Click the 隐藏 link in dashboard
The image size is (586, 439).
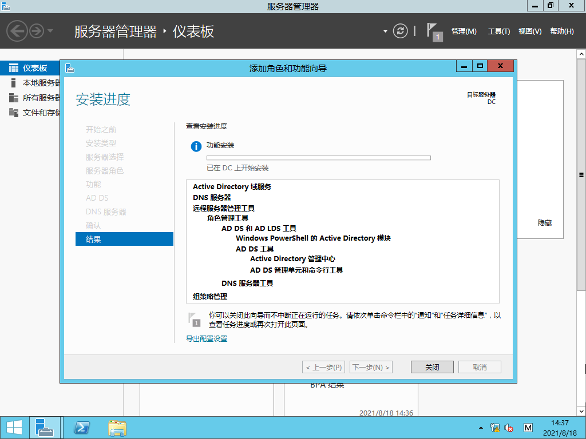(x=545, y=223)
